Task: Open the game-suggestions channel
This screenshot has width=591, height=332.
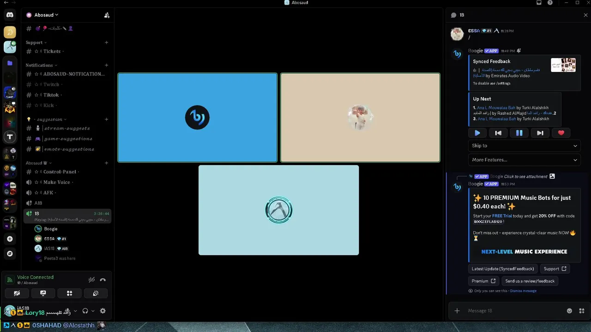Action: (67, 139)
